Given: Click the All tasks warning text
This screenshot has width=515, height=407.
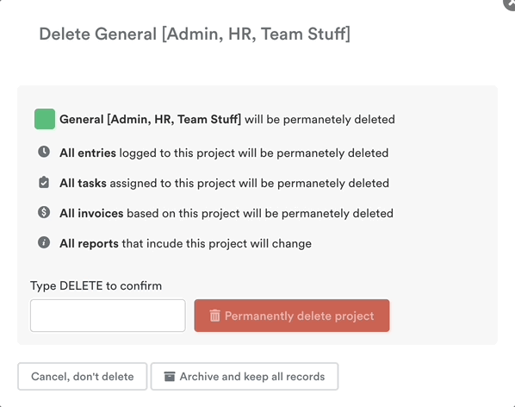Looking at the screenshot, I should coord(224,184).
